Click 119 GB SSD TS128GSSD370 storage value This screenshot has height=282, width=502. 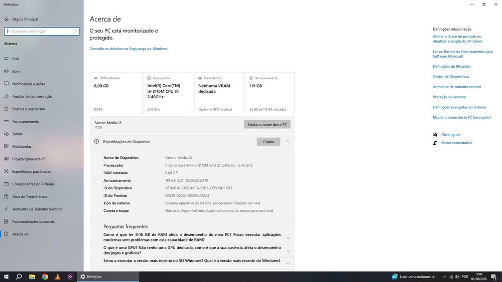pos(187,180)
